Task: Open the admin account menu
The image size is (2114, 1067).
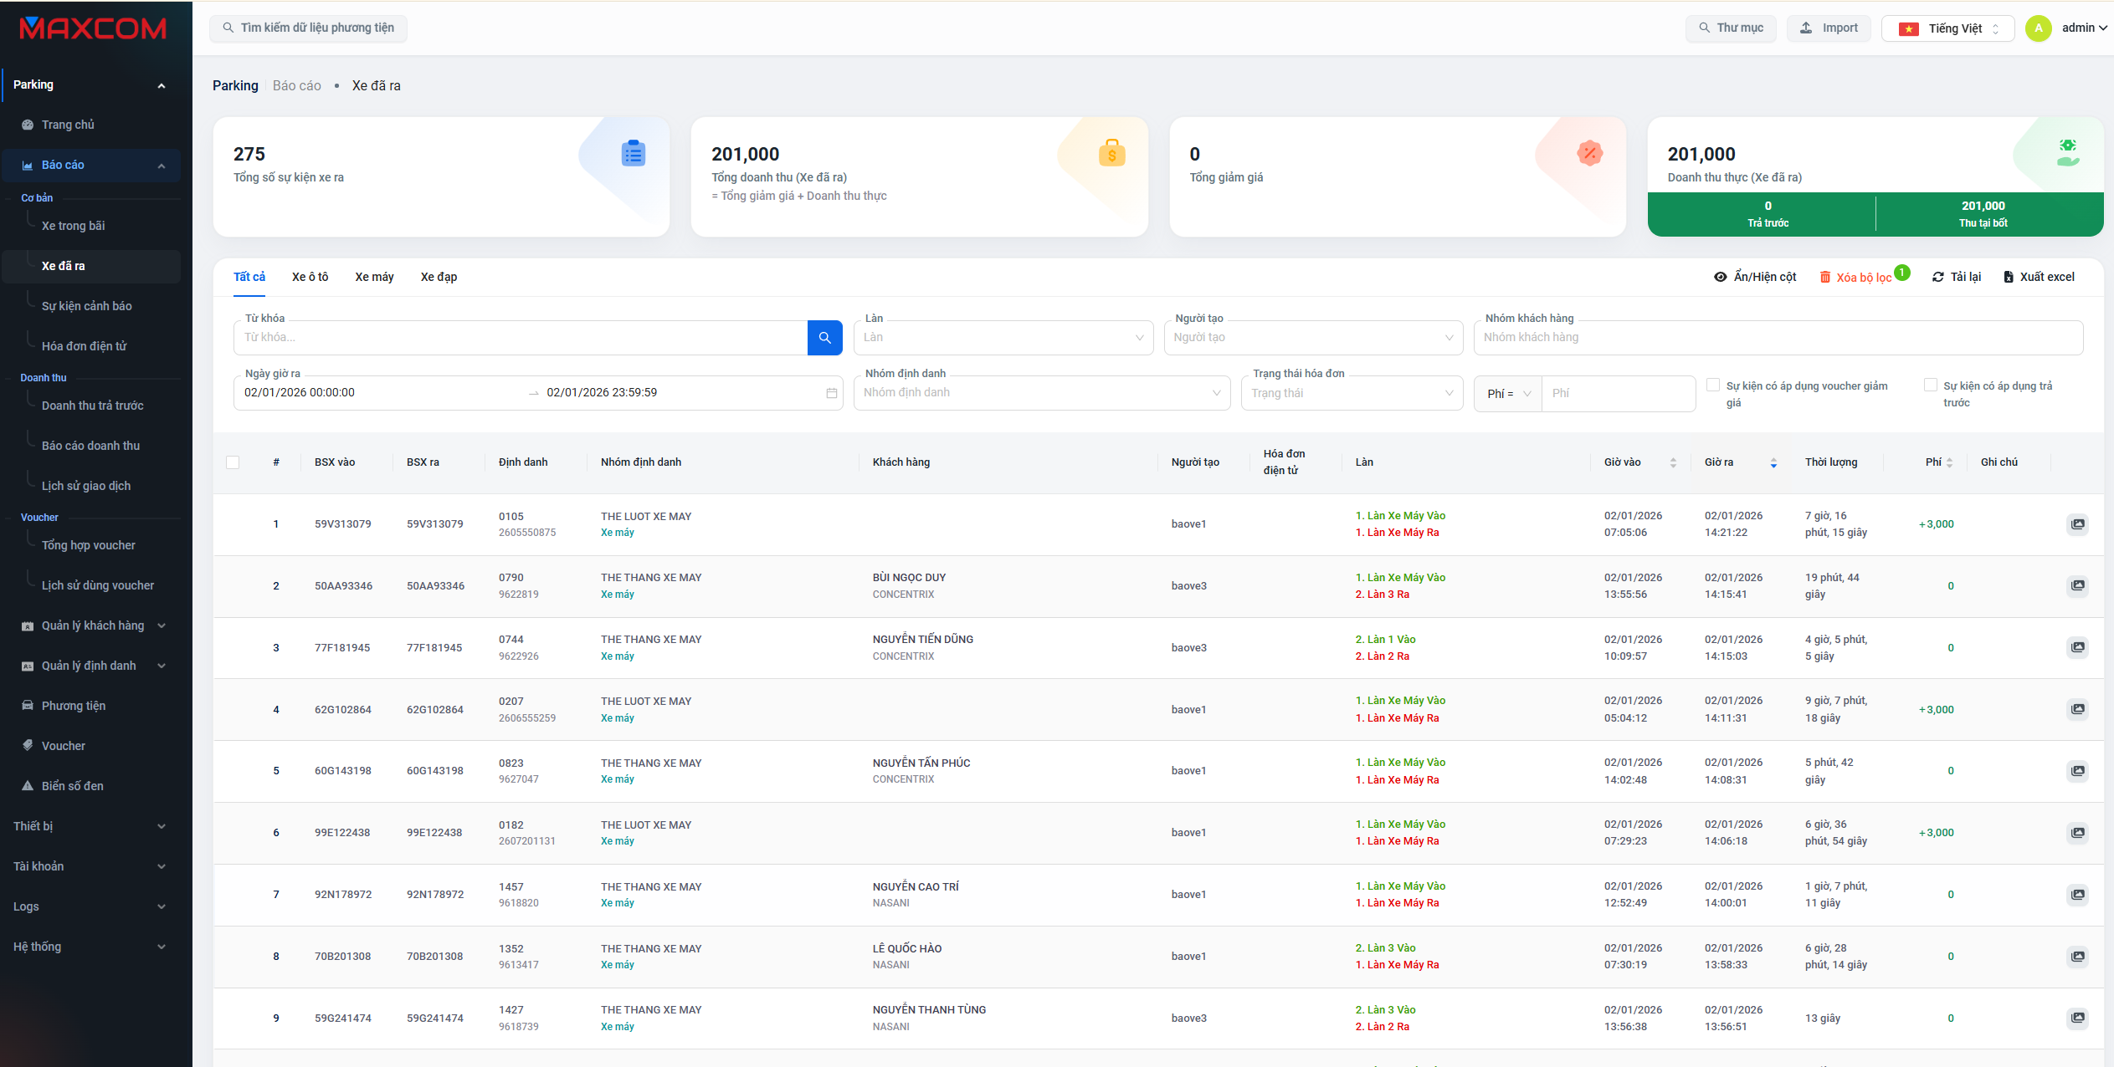Action: tap(2082, 28)
